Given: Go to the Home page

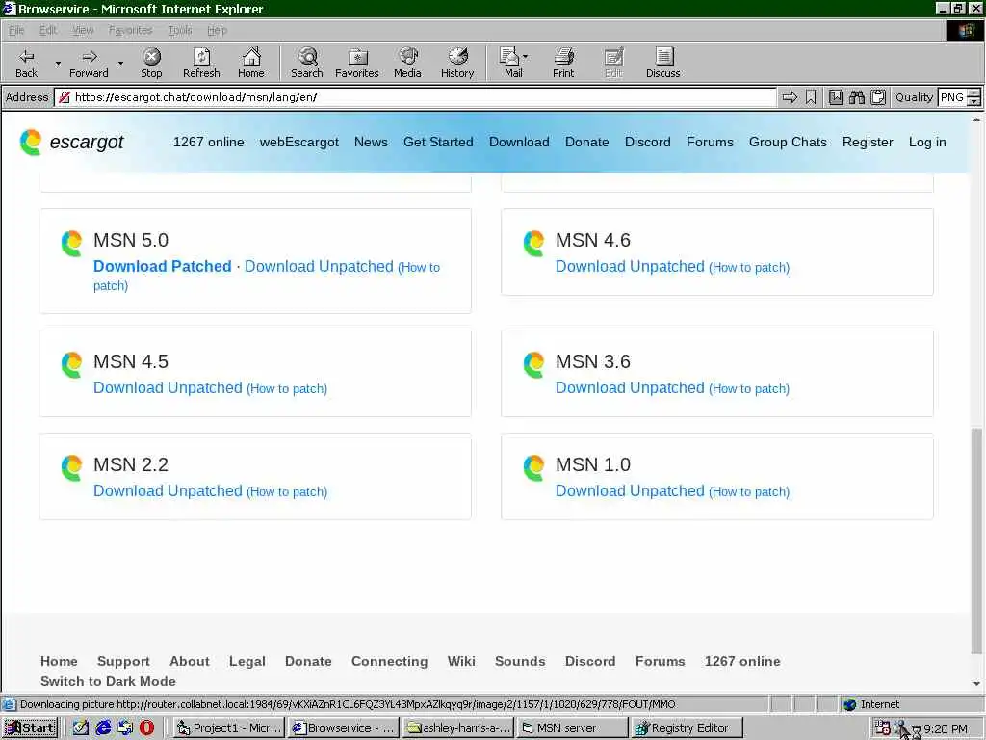Looking at the screenshot, I should click(x=251, y=63).
